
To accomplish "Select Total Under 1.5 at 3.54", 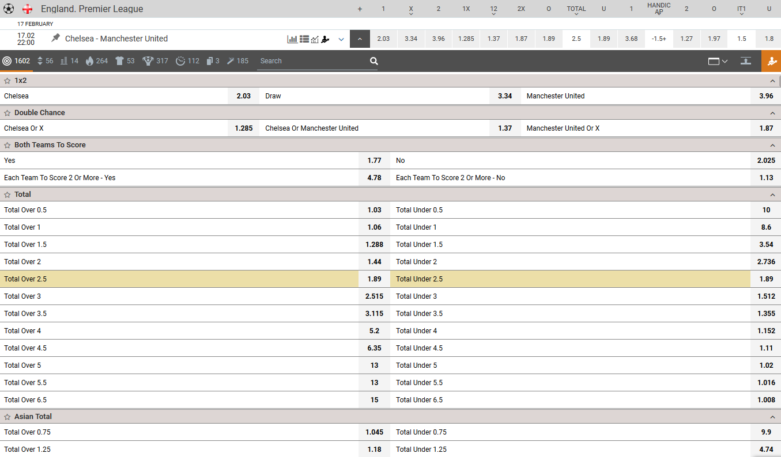I will 766,245.
